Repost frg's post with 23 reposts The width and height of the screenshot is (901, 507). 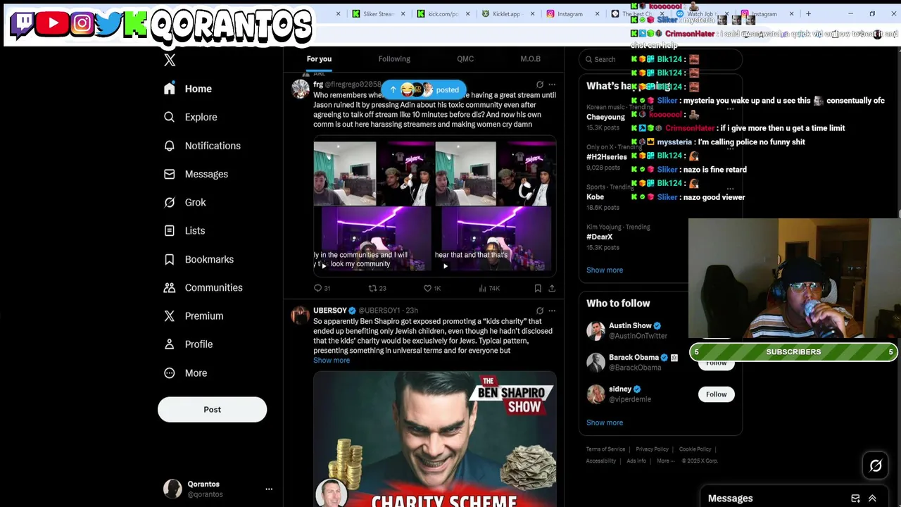click(x=377, y=288)
